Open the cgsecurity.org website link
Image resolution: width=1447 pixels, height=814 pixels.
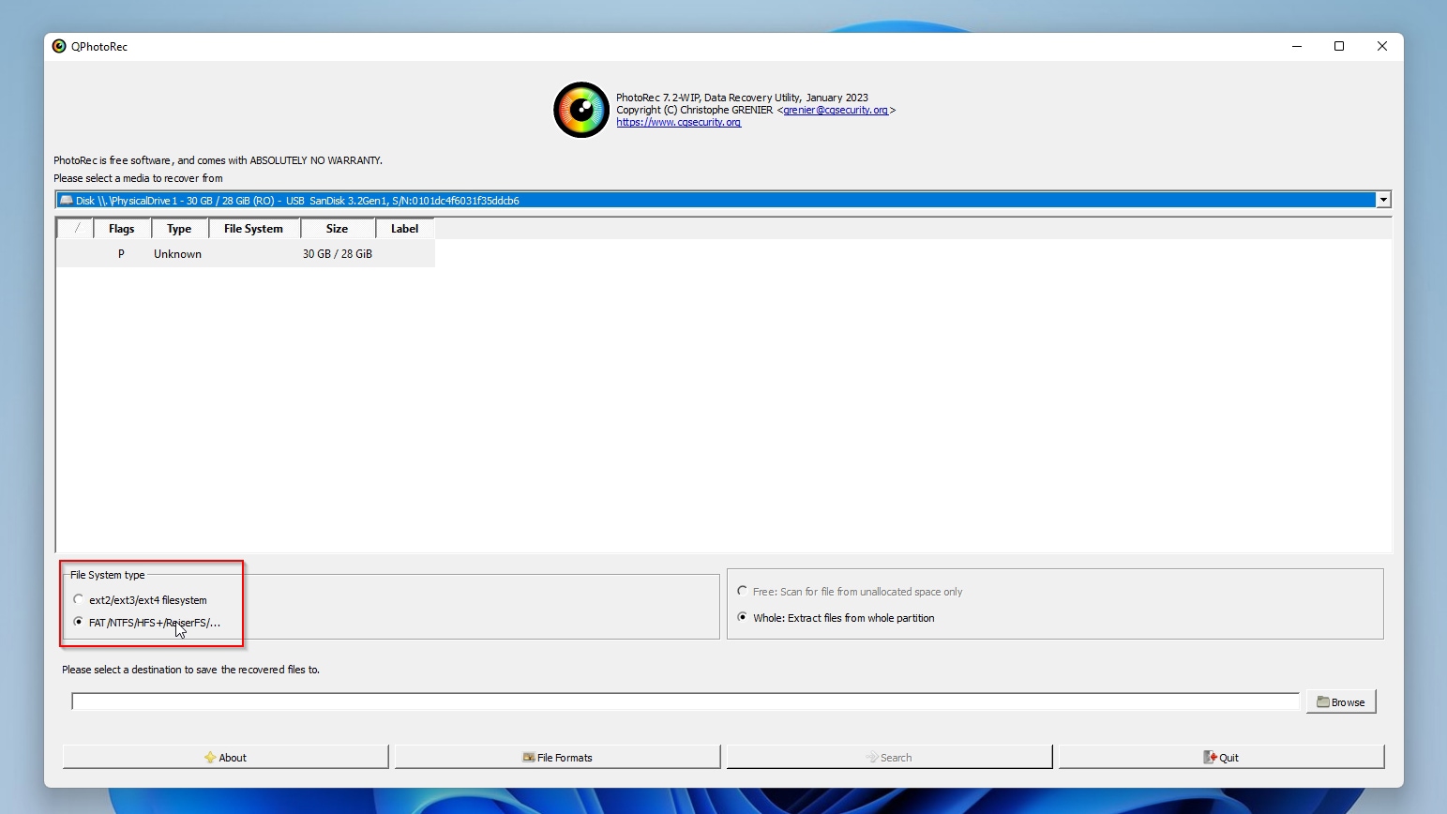click(x=679, y=122)
